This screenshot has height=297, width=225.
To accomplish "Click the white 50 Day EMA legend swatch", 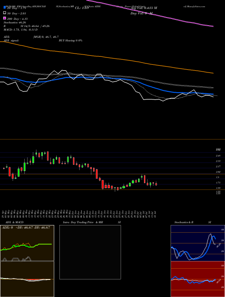I will [x=5, y=13].
